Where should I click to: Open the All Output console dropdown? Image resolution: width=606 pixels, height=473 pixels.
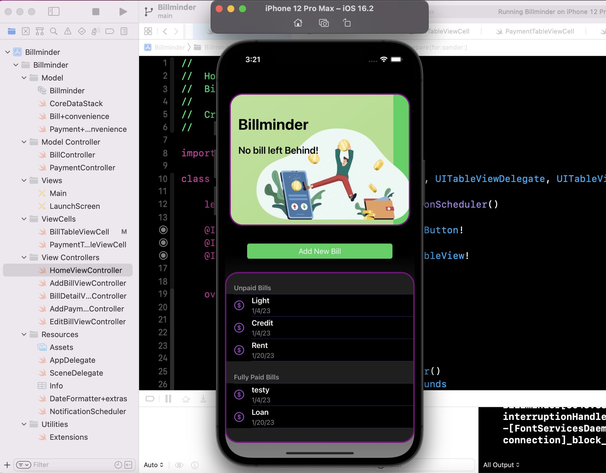tap(501, 465)
